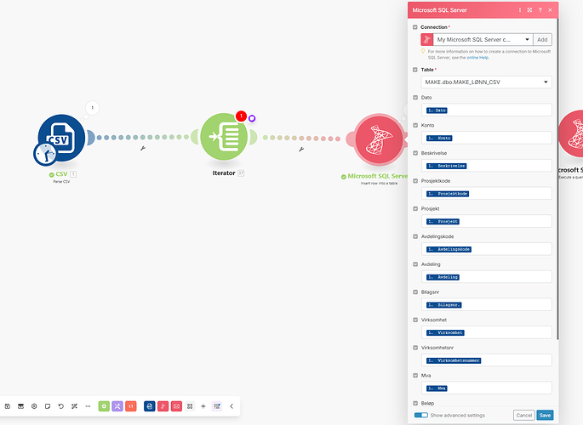Click the clock schedule icon on CSV module

pos(45,154)
